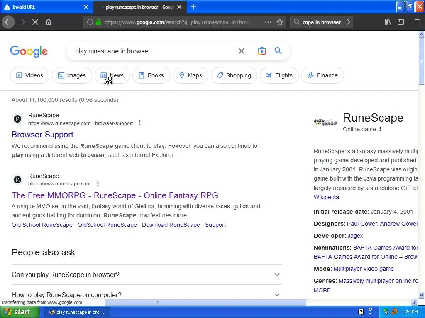
Task: Open Massively multiplayer online genre link
Action: [379, 281]
